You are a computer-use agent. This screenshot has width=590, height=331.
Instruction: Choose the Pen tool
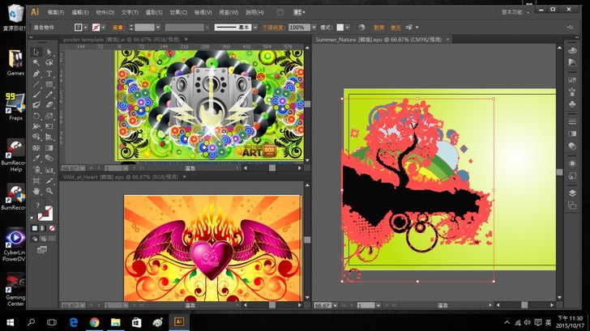click(x=36, y=74)
